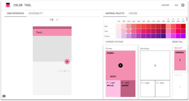Open the feedback icon at bottom left
The image size is (189, 101).
coord(4,96)
